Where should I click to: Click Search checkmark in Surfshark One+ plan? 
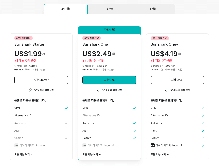pos(203,138)
